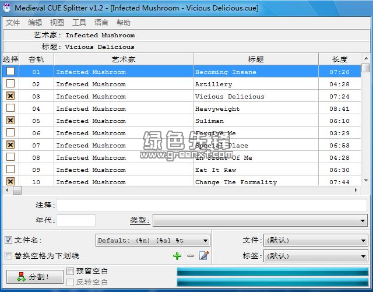Click length cell 08:41

(x=339, y=109)
